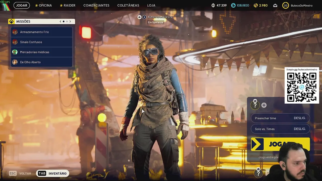Click the MISSÕES panel title
This screenshot has height=181, width=322.
tap(23, 21)
